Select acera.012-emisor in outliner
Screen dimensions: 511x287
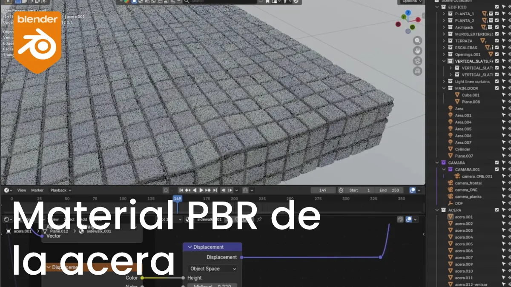point(471,284)
